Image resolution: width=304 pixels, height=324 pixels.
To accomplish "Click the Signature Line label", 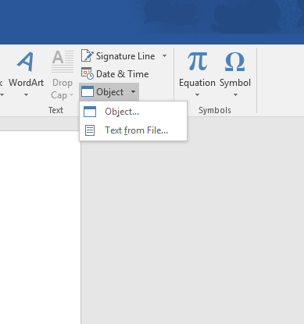I will [x=126, y=56].
